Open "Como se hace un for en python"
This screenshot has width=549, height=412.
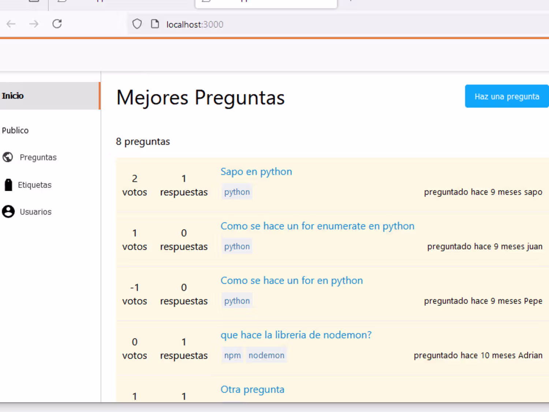point(292,281)
